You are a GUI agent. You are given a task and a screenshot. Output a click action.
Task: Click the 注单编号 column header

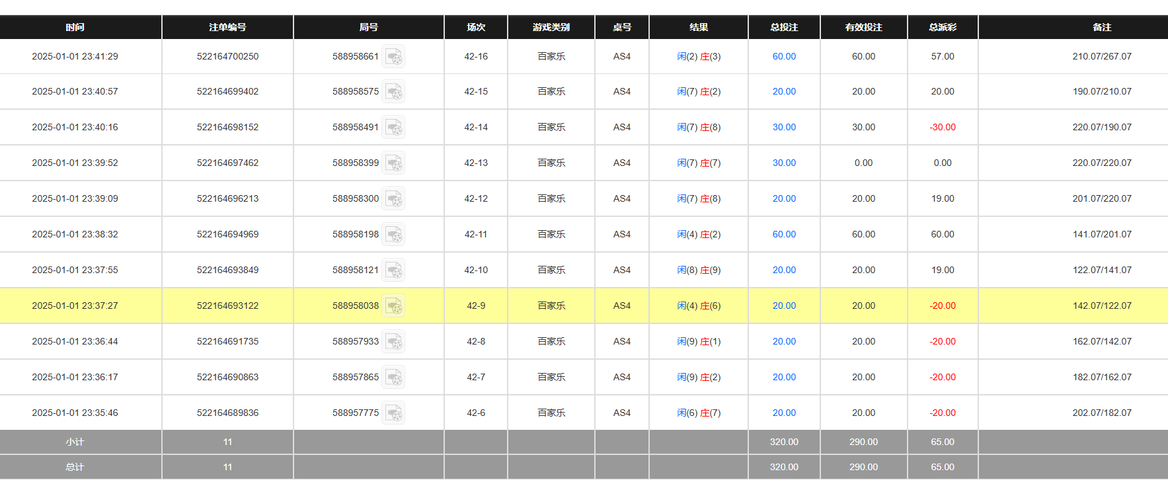click(x=227, y=27)
